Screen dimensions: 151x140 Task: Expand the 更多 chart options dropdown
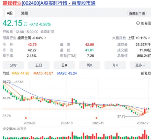[140, 65]
